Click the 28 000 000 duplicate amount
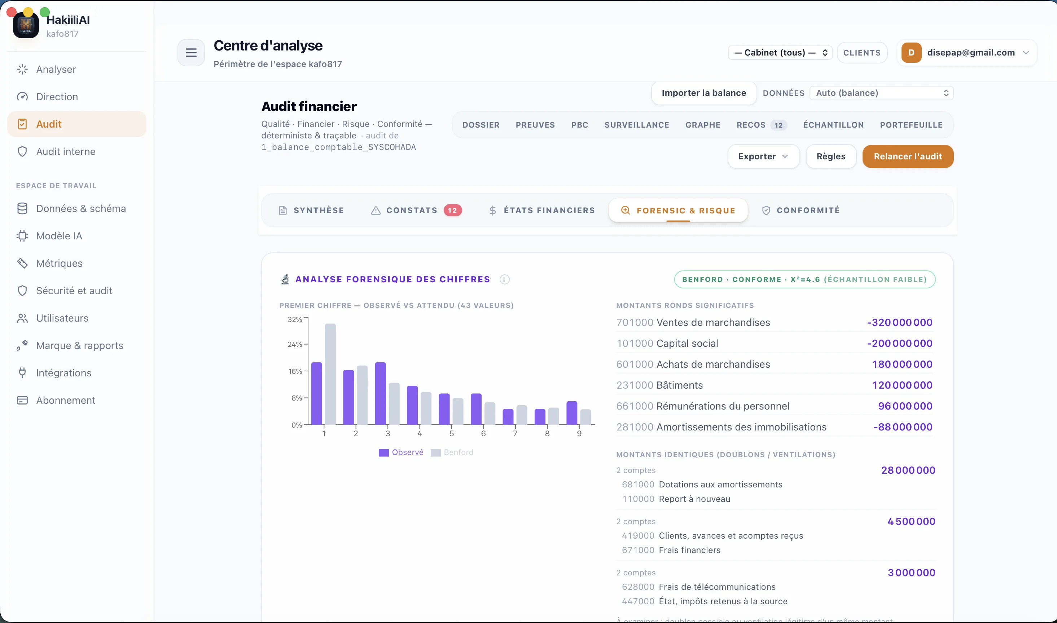Screen dimensions: 1057x623 (x=908, y=470)
